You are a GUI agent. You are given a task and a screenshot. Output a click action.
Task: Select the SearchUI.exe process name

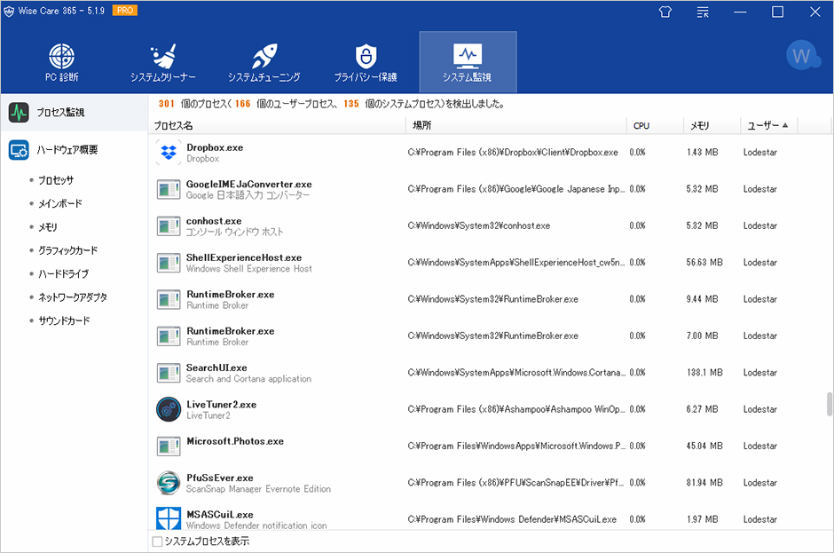[x=216, y=367]
